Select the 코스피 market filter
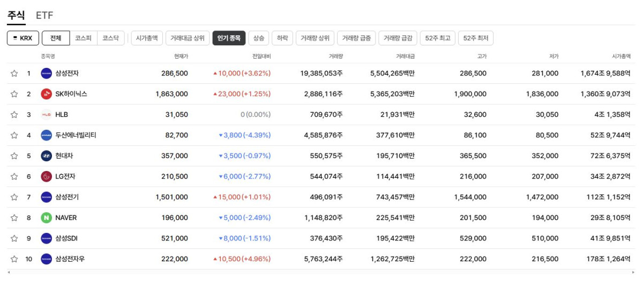Image resolution: width=643 pixels, height=281 pixels. 83,38
